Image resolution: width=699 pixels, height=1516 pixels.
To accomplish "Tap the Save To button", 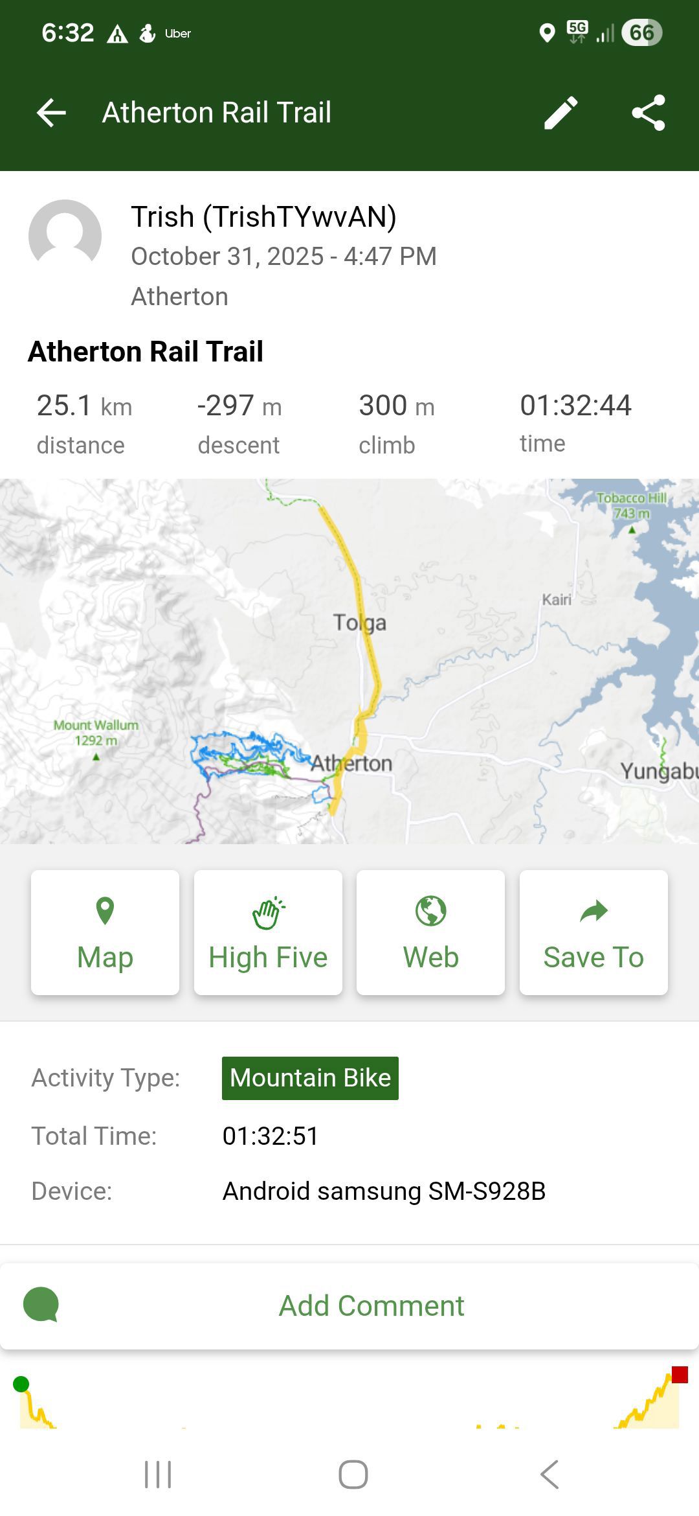I will point(594,932).
